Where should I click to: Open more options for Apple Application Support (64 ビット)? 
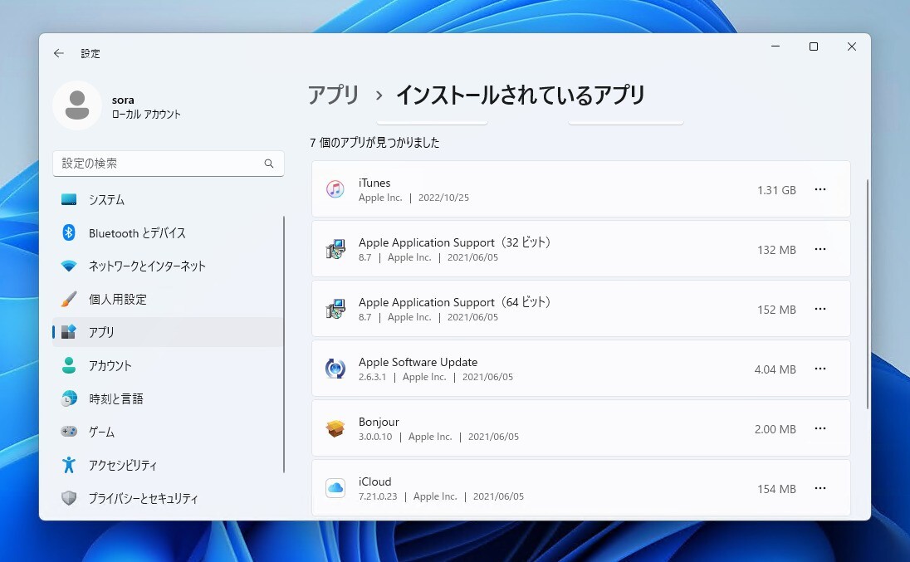tap(820, 309)
